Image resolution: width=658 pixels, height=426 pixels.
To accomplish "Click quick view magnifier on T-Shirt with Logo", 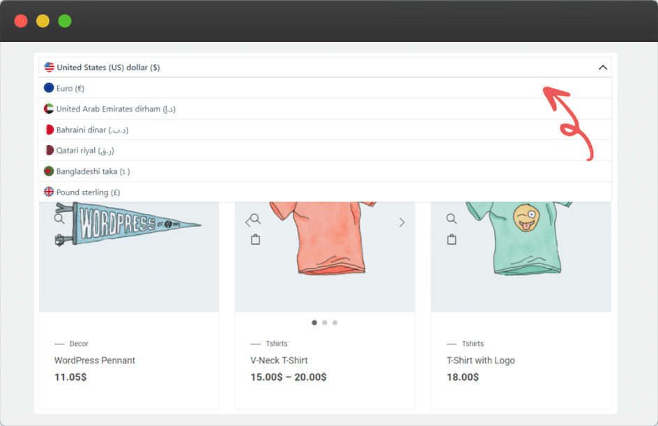I will [452, 219].
